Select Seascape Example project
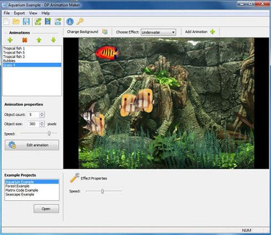The height and width of the screenshot is (235, 271). (32, 195)
